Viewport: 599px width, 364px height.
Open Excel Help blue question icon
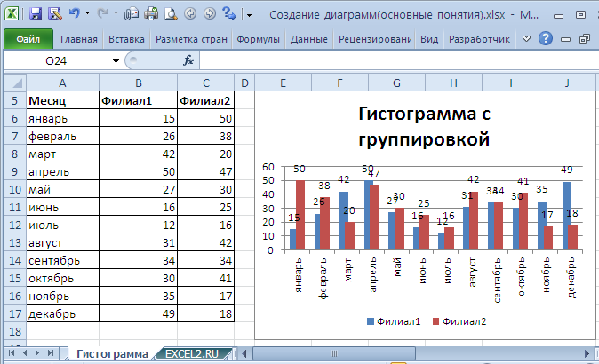click(546, 38)
